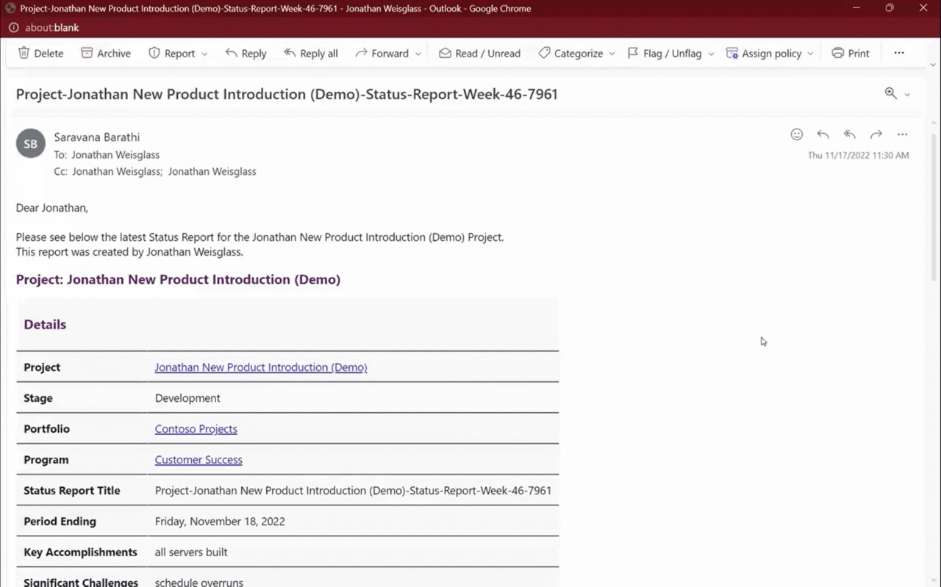Delete the current email
The width and height of the screenshot is (941, 587).
[x=40, y=53]
